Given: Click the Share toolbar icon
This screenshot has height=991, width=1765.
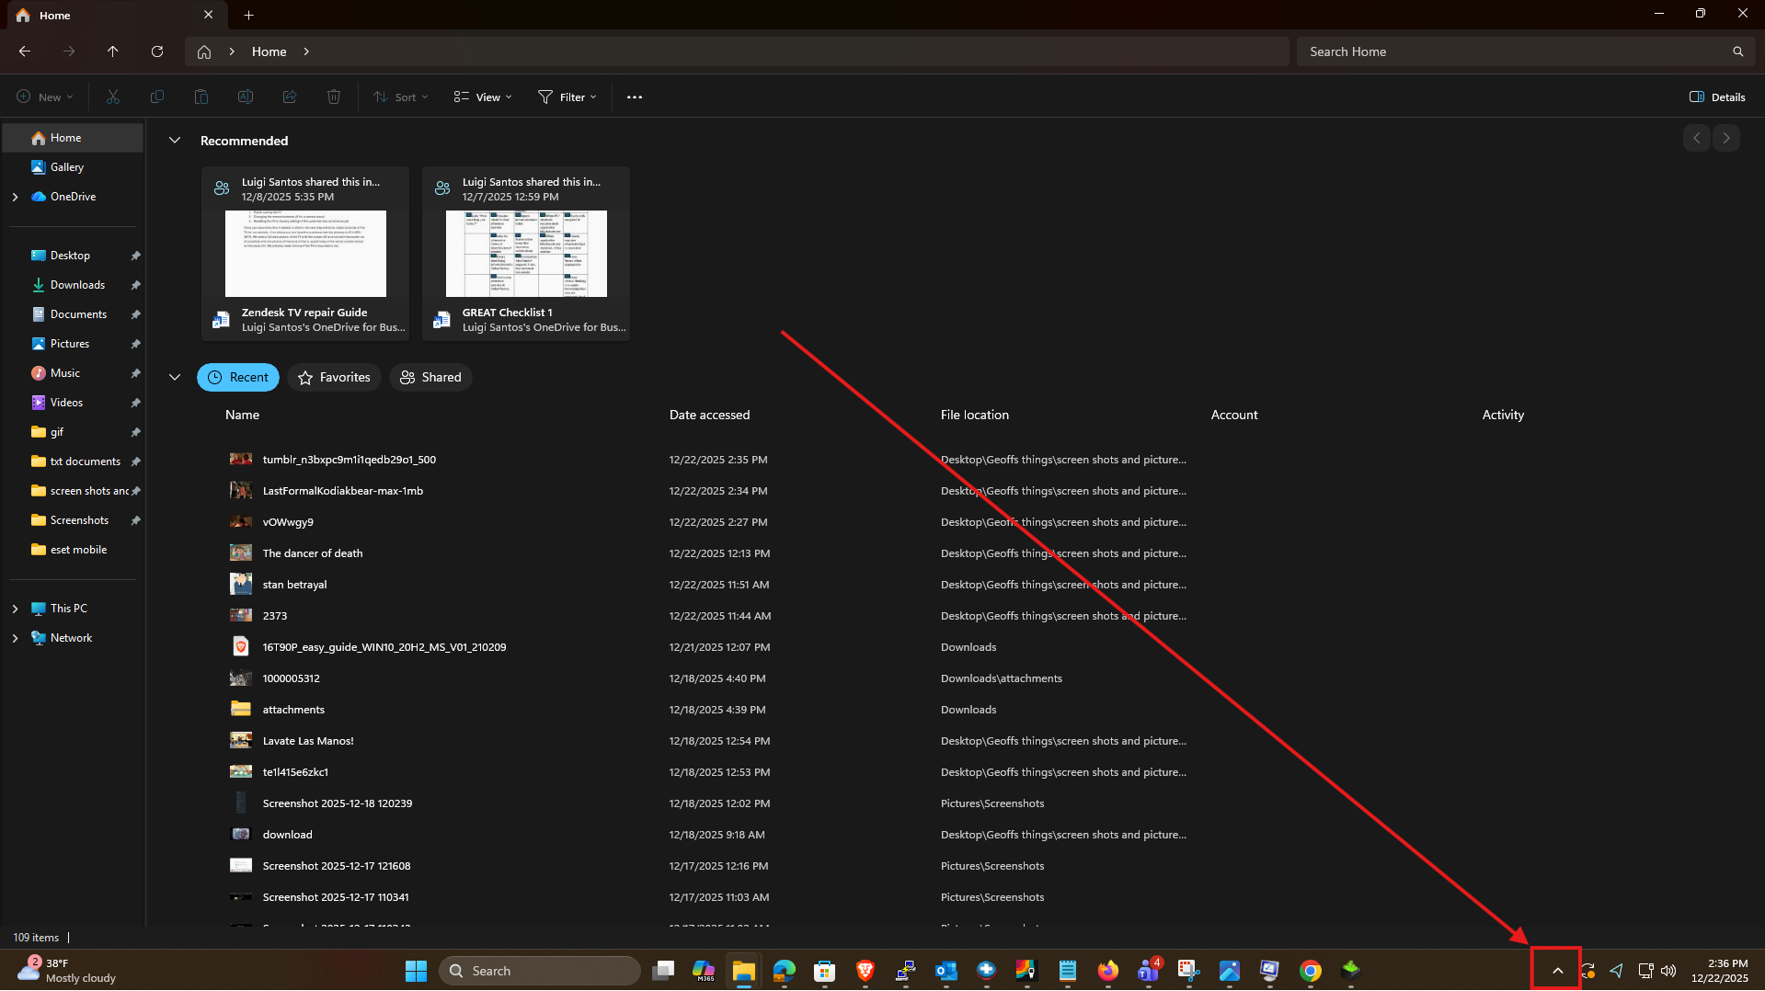Looking at the screenshot, I should tap(290, 97).
